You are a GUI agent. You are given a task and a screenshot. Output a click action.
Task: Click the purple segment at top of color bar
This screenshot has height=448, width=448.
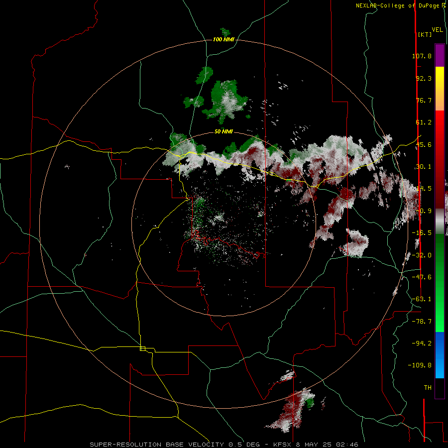point(440,55)
